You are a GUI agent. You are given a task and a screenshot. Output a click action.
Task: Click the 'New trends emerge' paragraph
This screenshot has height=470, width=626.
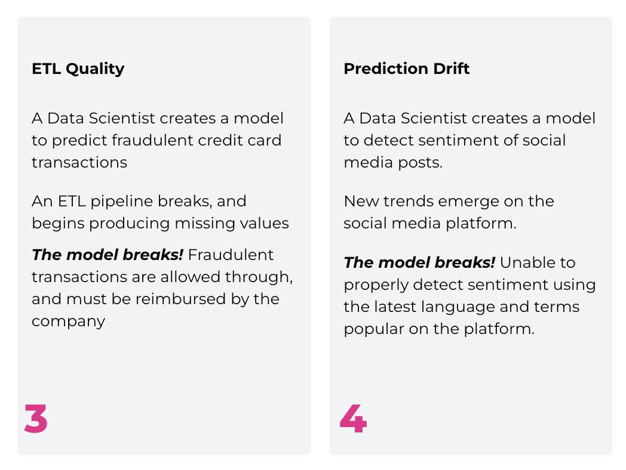click(x=449, y=212)
